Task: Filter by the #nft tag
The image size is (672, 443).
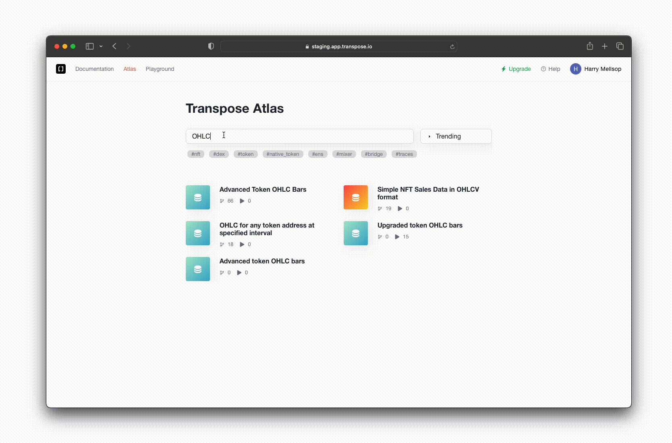Action: click(196, 154)
